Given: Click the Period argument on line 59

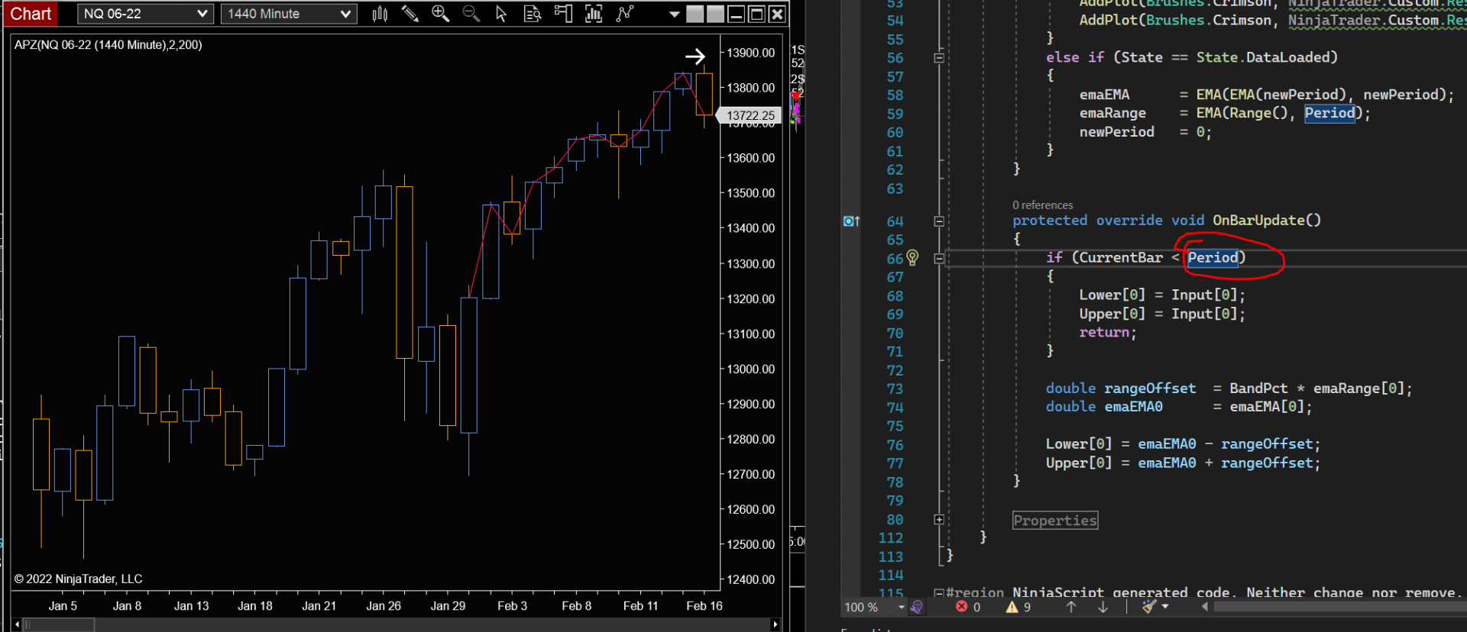Looking at the screenshot, I should [x=1329, y=113].
